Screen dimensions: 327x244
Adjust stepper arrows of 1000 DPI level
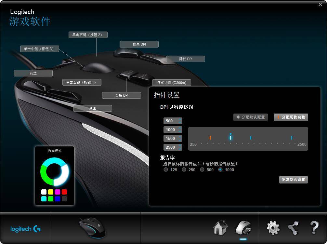(x=180, y=129)
